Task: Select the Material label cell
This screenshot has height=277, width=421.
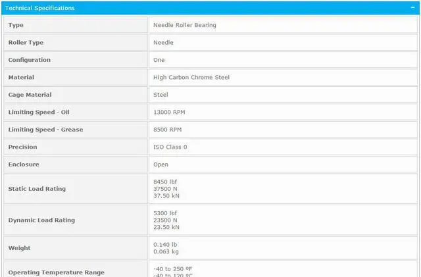Action: [21, 78]
